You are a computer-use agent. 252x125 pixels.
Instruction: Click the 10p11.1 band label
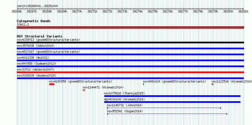(x=23, y=25)
